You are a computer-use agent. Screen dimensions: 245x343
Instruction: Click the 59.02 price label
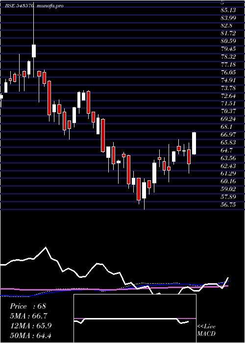click(228, 189)
